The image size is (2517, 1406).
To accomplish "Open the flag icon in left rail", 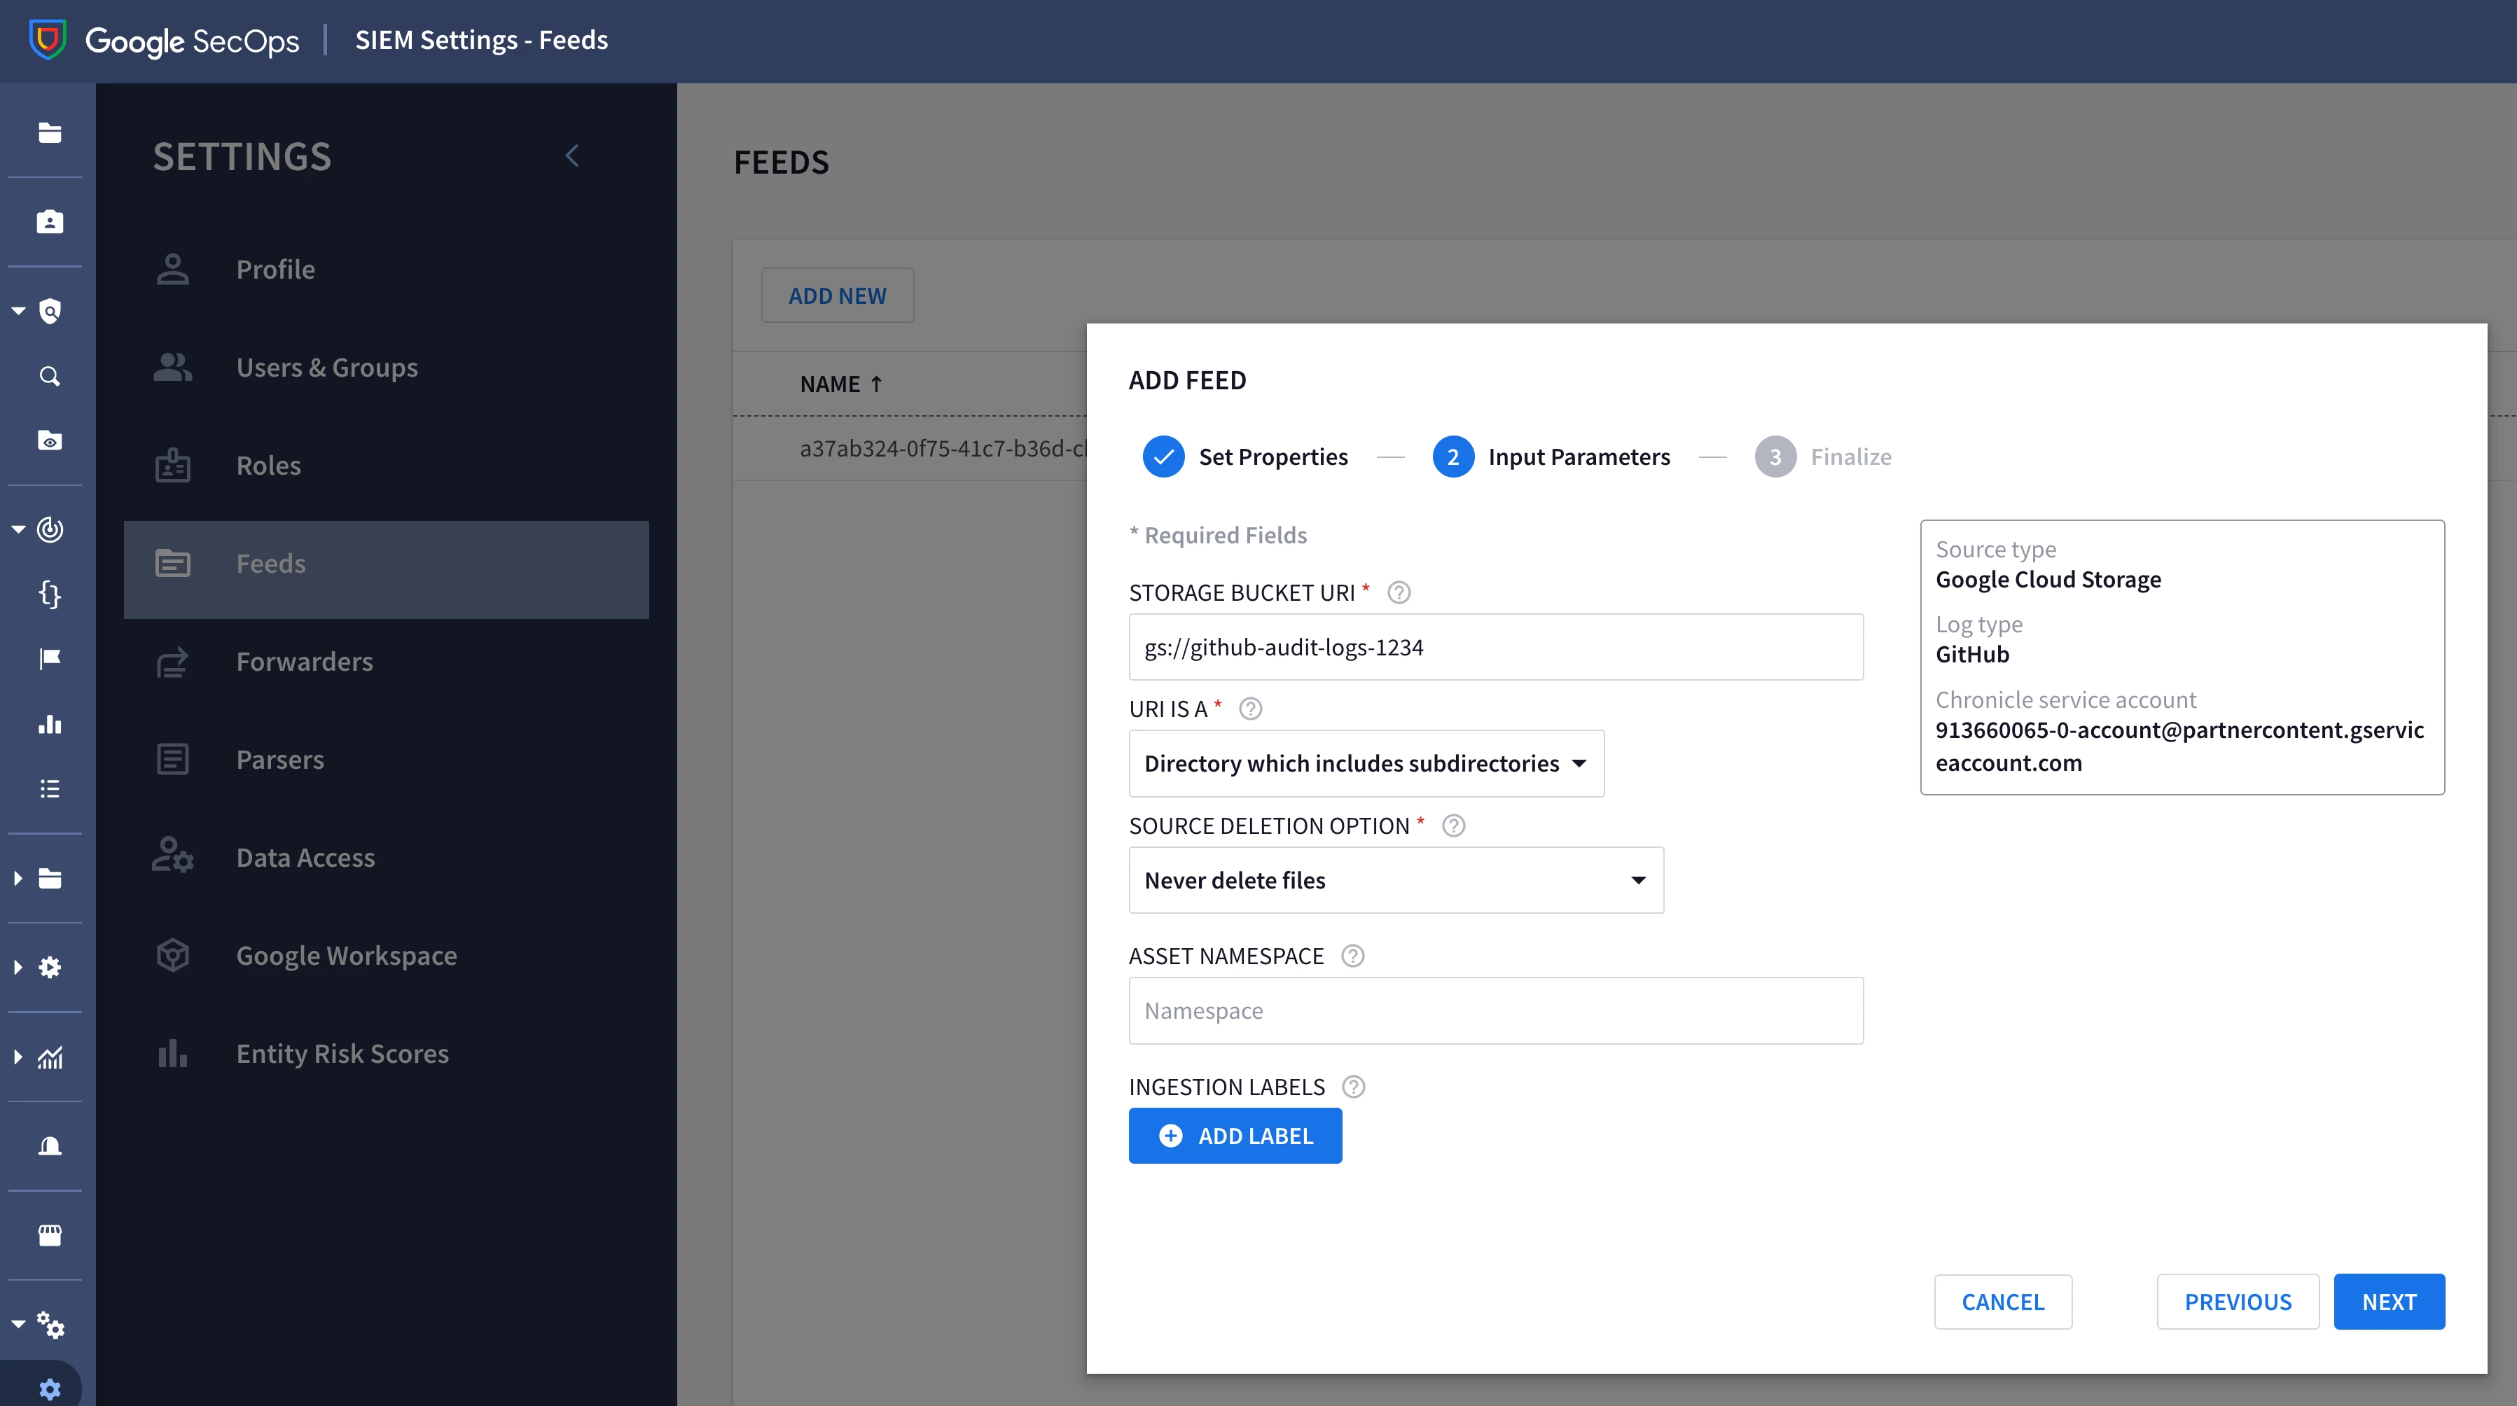I will tap(50, 660).
